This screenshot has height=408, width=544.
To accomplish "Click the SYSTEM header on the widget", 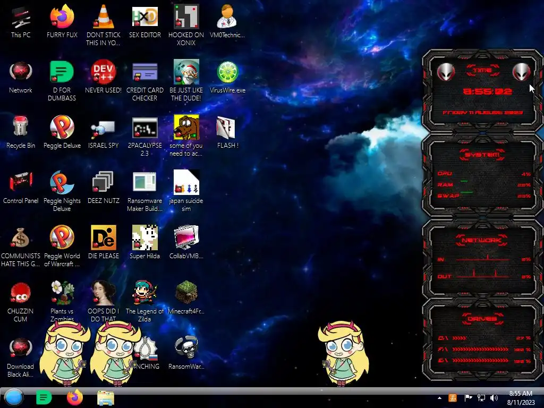I will coord(482,155).
